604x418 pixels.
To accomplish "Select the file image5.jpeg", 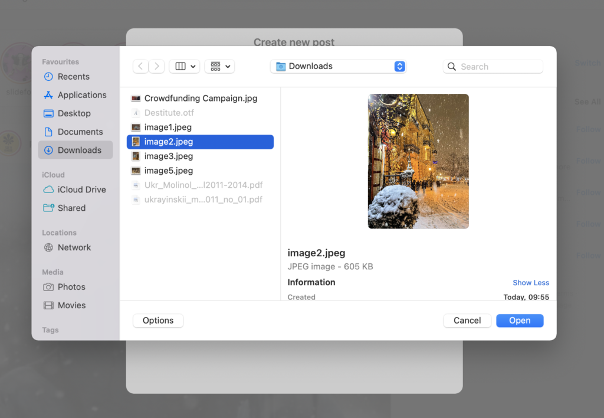I will (201, 171).
